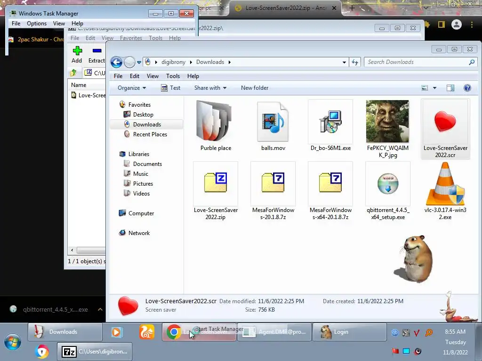Open File menu in Task Manager
The height and width of the screenshot is (361, 482).
click(16, 24)
